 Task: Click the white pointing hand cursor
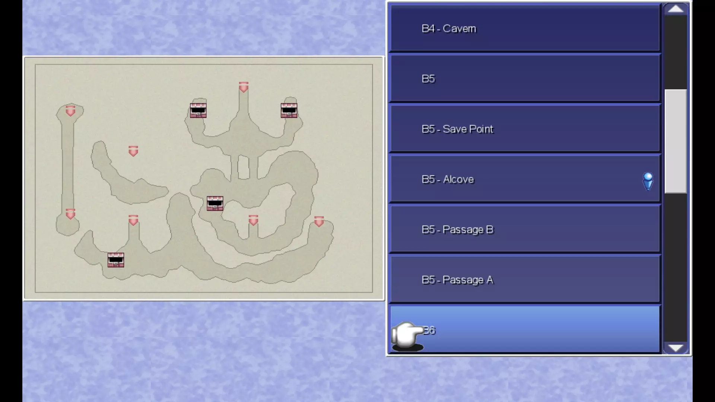click(408, 335)
